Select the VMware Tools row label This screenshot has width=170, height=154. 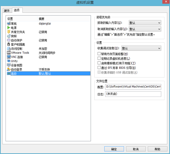(20, 53)
